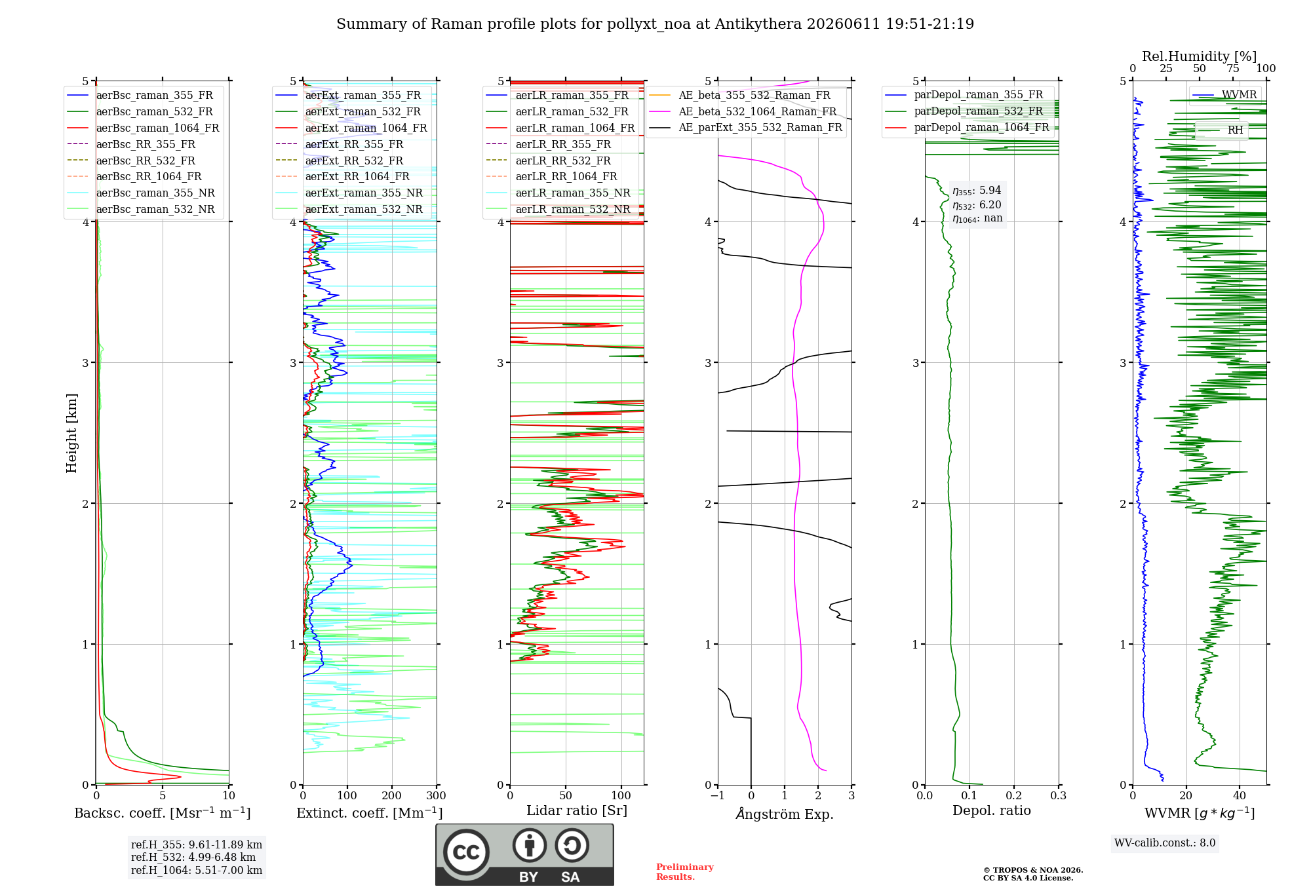The height and width of the screenshot is (891, 1311).
Task: Click the WV-calib.const.: 8.0 text
Action: pos(1165,843)
